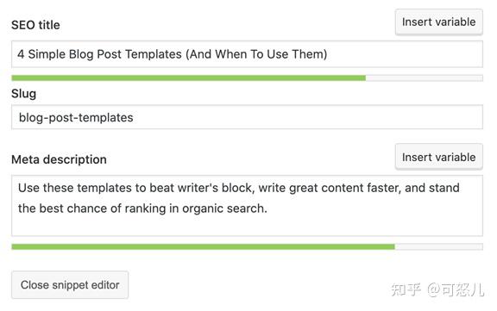Click Insert variable button beside Meta description
The width and height of the screenshot is (497, 311).
tap(438, 157)
